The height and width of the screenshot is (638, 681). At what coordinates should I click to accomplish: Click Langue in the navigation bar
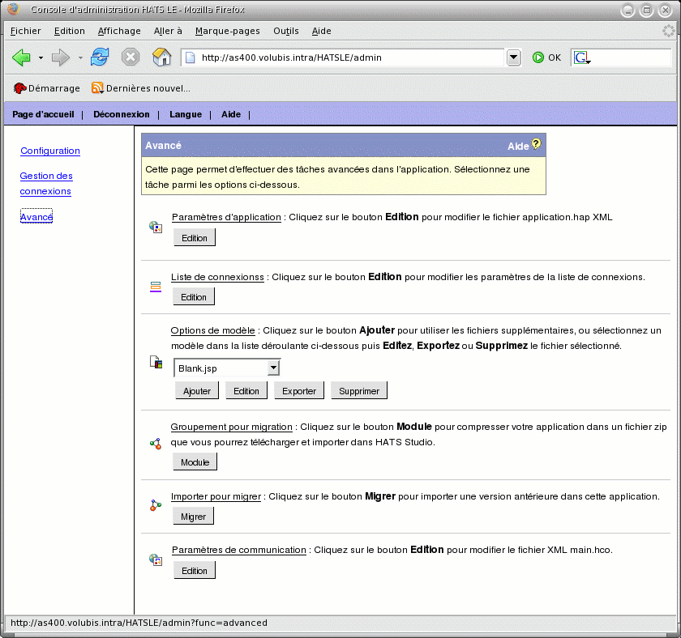[186, 114]
